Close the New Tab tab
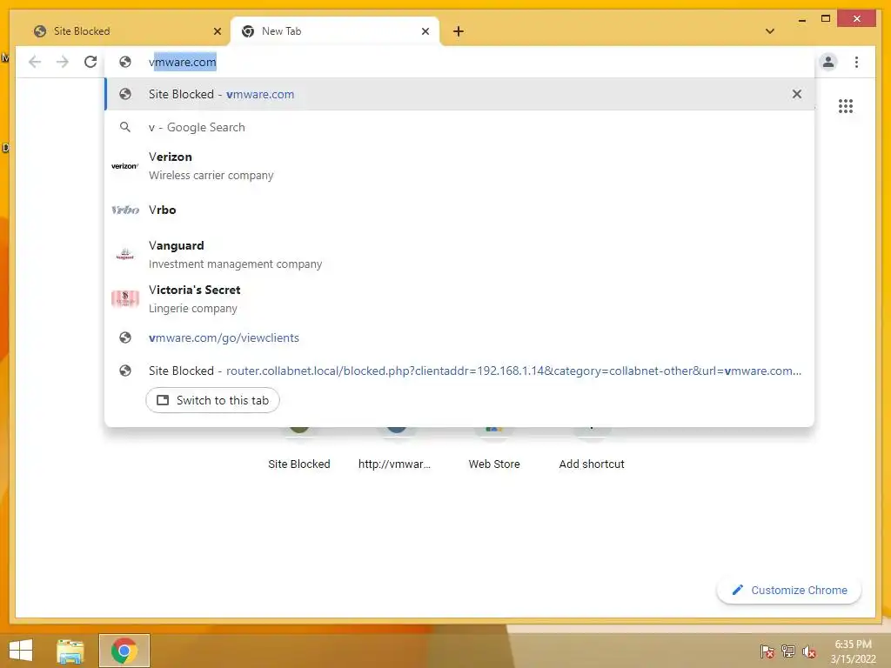This screenshot has height=668, width=891. [425, 31]
